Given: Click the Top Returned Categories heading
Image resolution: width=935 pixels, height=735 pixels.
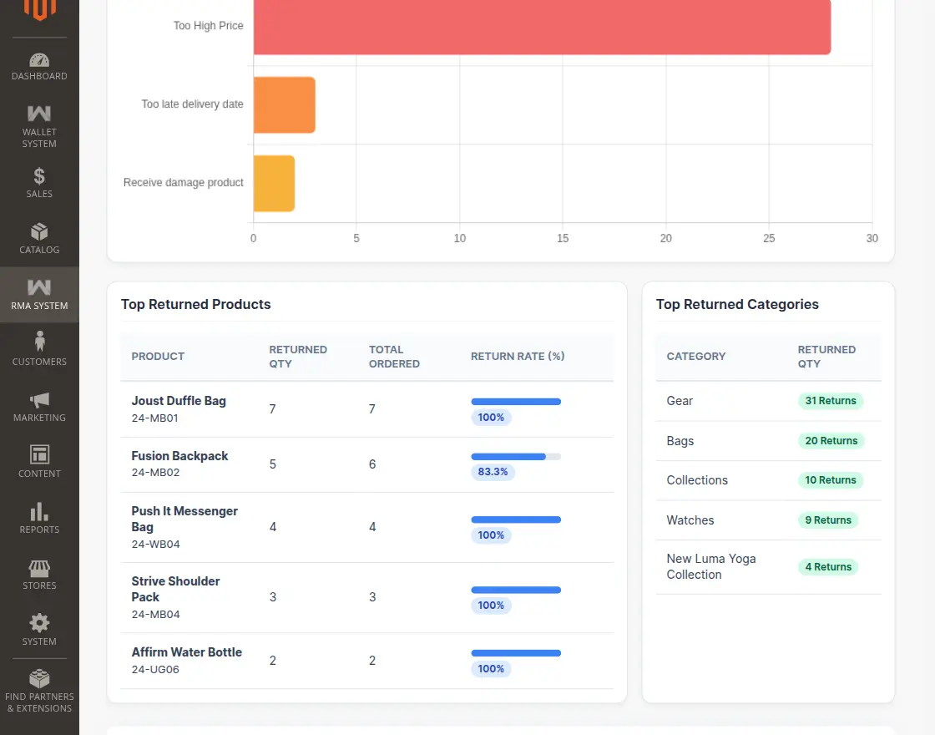Looking at the screenshot, I should tap(737, 304).
